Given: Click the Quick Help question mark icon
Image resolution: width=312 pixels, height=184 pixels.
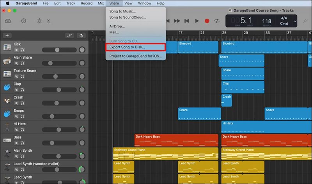Looking at the screenshot, I should (x=23, y=21).
